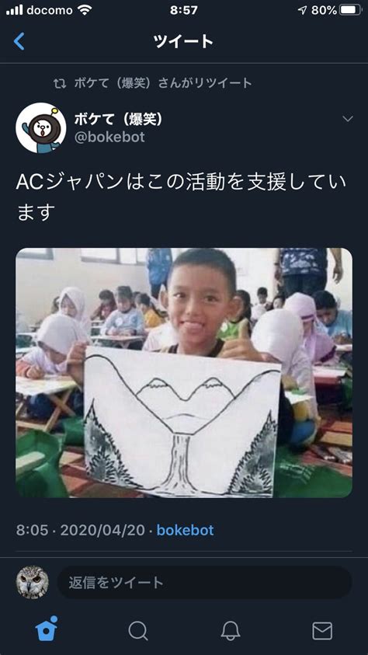Tap the retweet icon next to さんがリツイート

[60, 84]
